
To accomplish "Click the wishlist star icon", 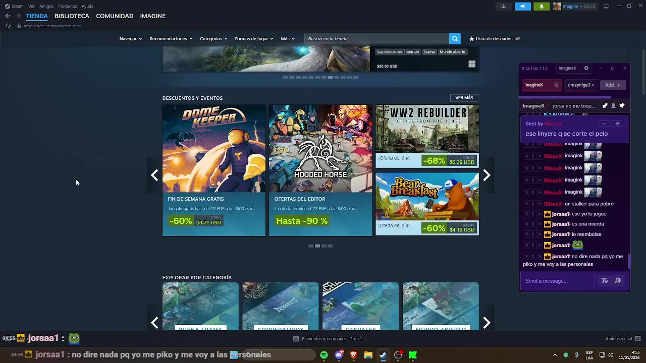I will point(472,39).
